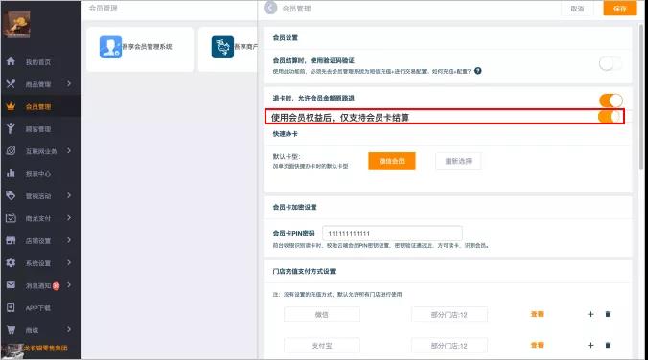
Task: Click 部分门店:12 field in 支付宝 row
Action: (450, 346)
